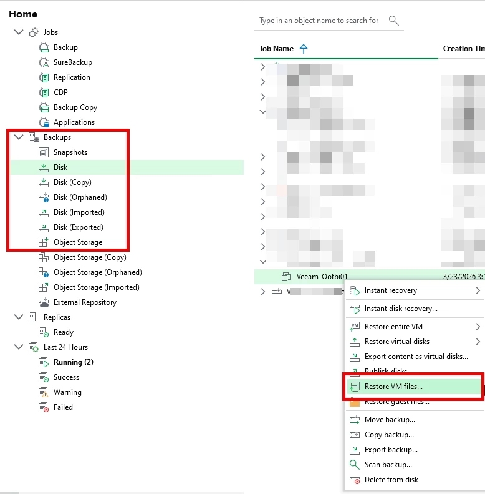The height and width of the screenshot is (494, 485).
Task: Collapse the Jobs tree node
Action: pyautogui.click(x=19, y=32)
